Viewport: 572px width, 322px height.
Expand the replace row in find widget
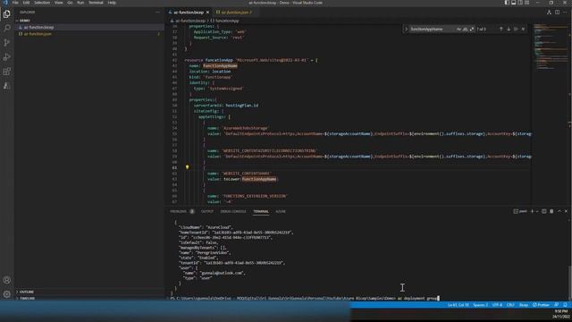pos(406,30)
